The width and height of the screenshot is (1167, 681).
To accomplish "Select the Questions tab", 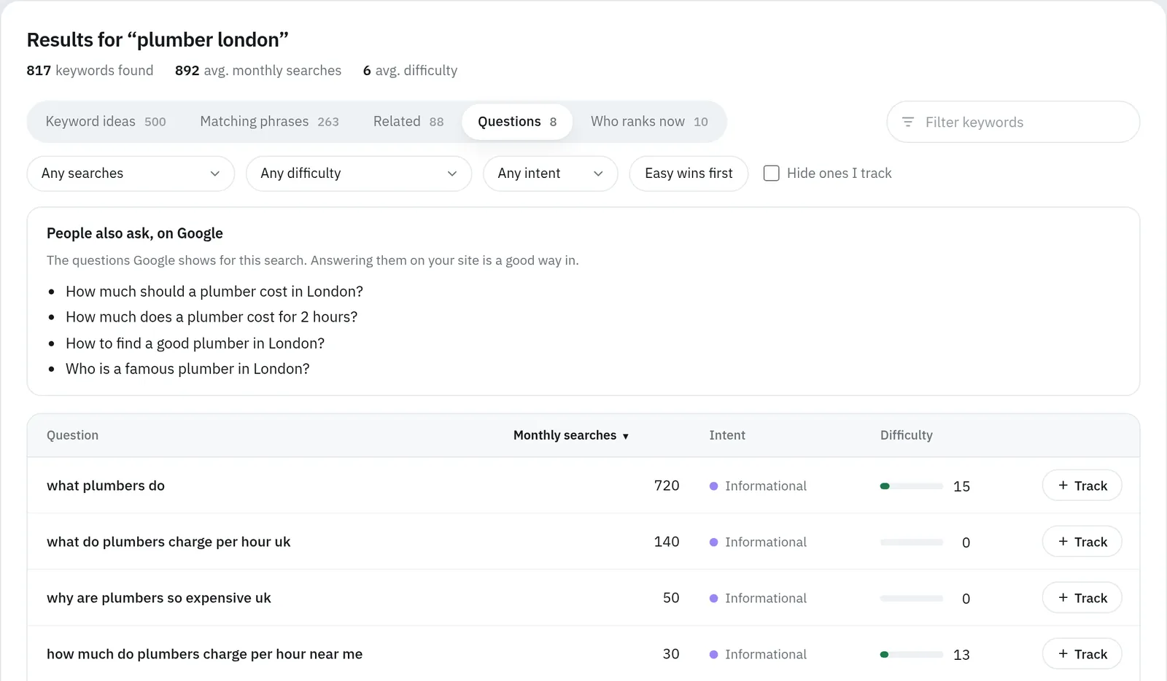I will 517,122.
